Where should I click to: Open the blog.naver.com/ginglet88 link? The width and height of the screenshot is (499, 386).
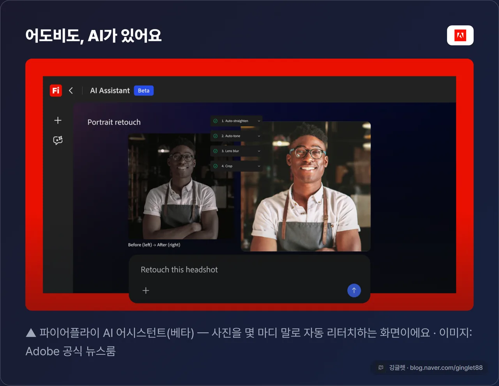coord(446,368)
